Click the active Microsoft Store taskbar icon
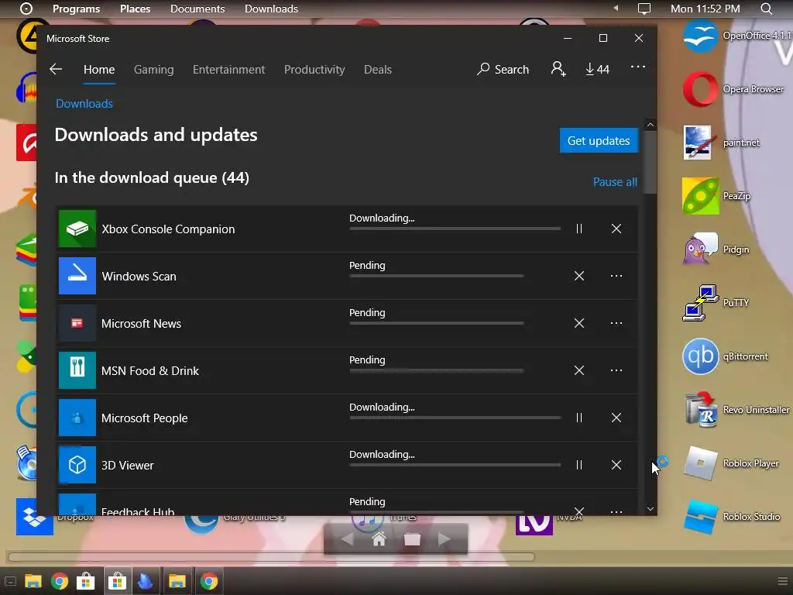Image resolution: width=793 pixels, height=595 pixels. pos(117,581)
